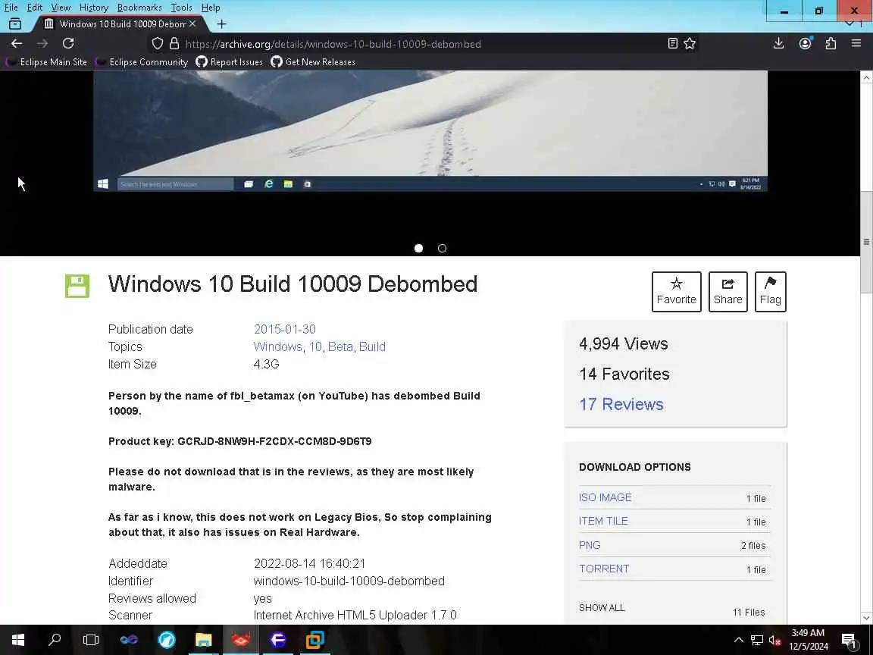The width and height of the screenshot is (873, 655).
Task: Open Eclipse Main Site bookmark
Action: 47,62
